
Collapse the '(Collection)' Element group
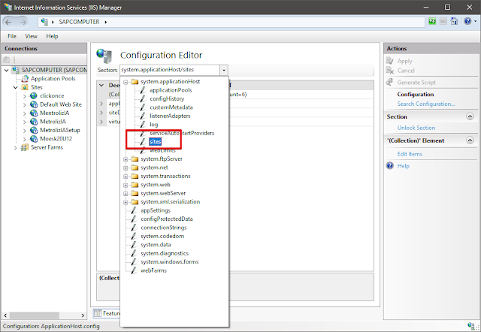[x=470, y=140]
